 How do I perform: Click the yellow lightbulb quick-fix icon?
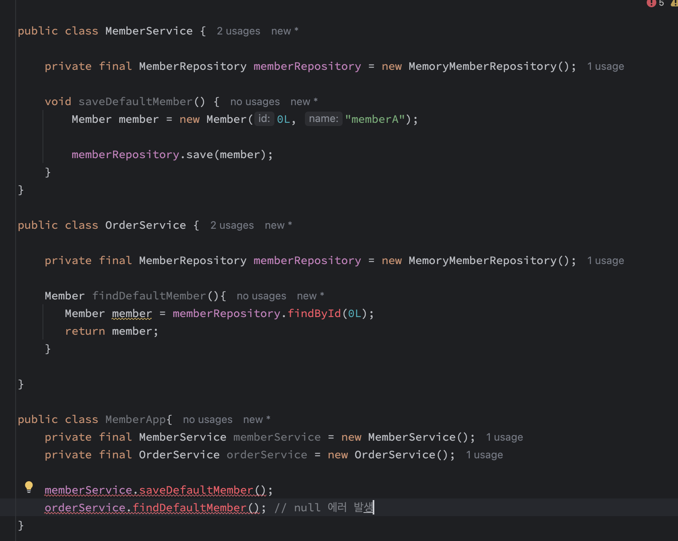tap(29, 487)
